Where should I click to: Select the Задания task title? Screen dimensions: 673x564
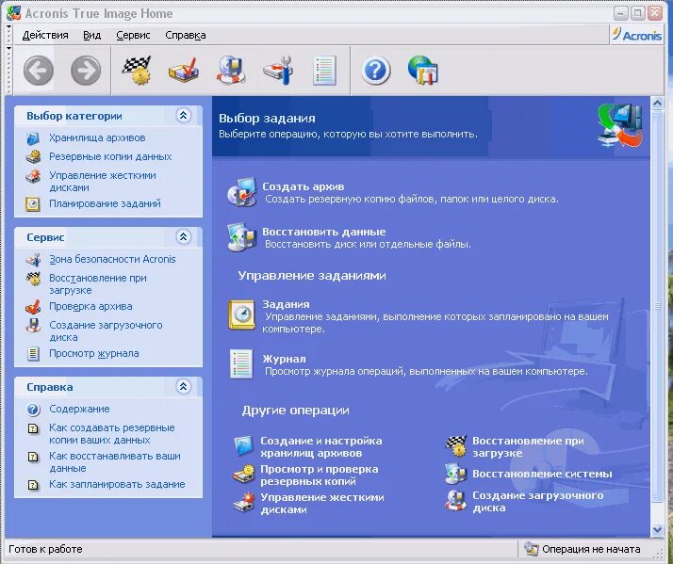click(x=286, y=304)
